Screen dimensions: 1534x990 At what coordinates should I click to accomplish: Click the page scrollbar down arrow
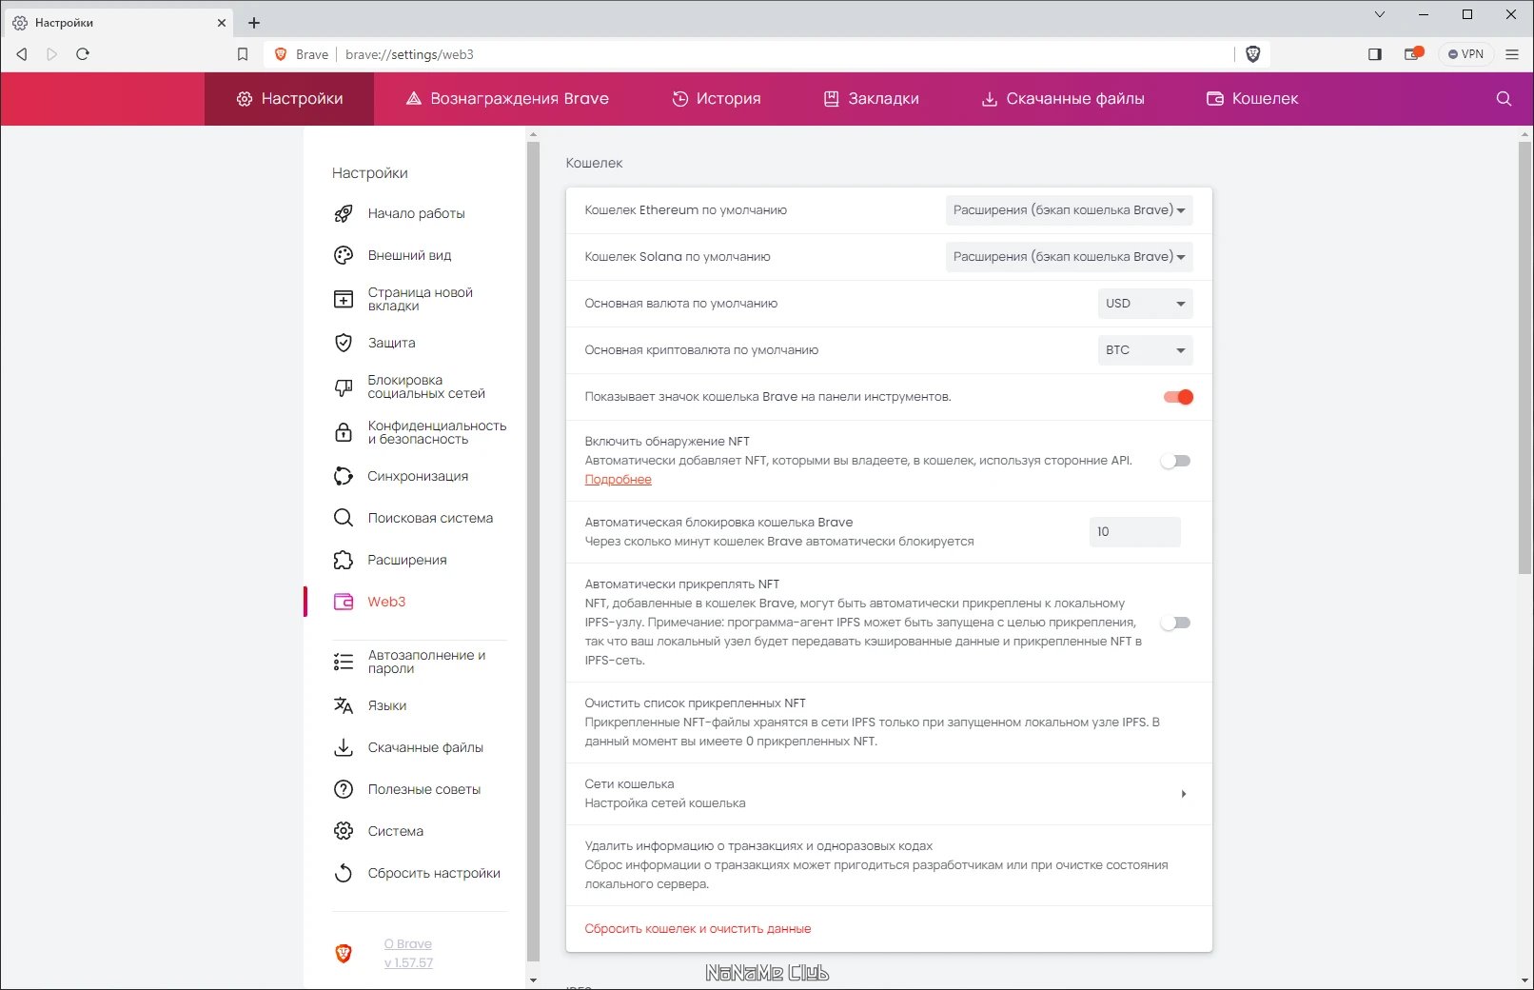click(1525, 980)
